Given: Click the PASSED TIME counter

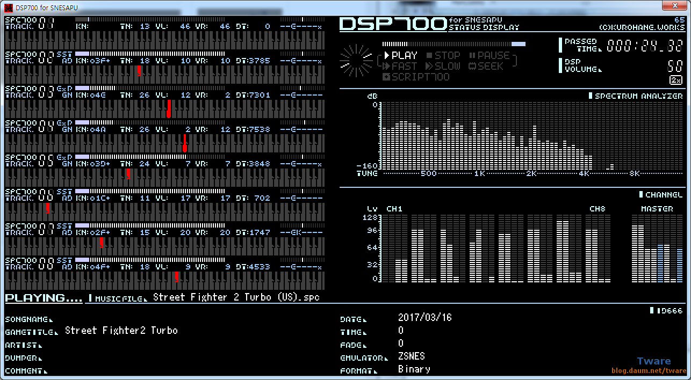Looking at the screenshot, I should click(645, 46).
